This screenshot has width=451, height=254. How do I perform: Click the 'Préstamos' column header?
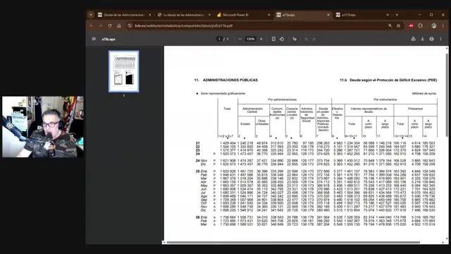415,109
